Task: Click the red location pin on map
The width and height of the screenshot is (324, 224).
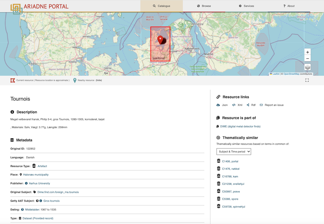Action: point(160,40)
